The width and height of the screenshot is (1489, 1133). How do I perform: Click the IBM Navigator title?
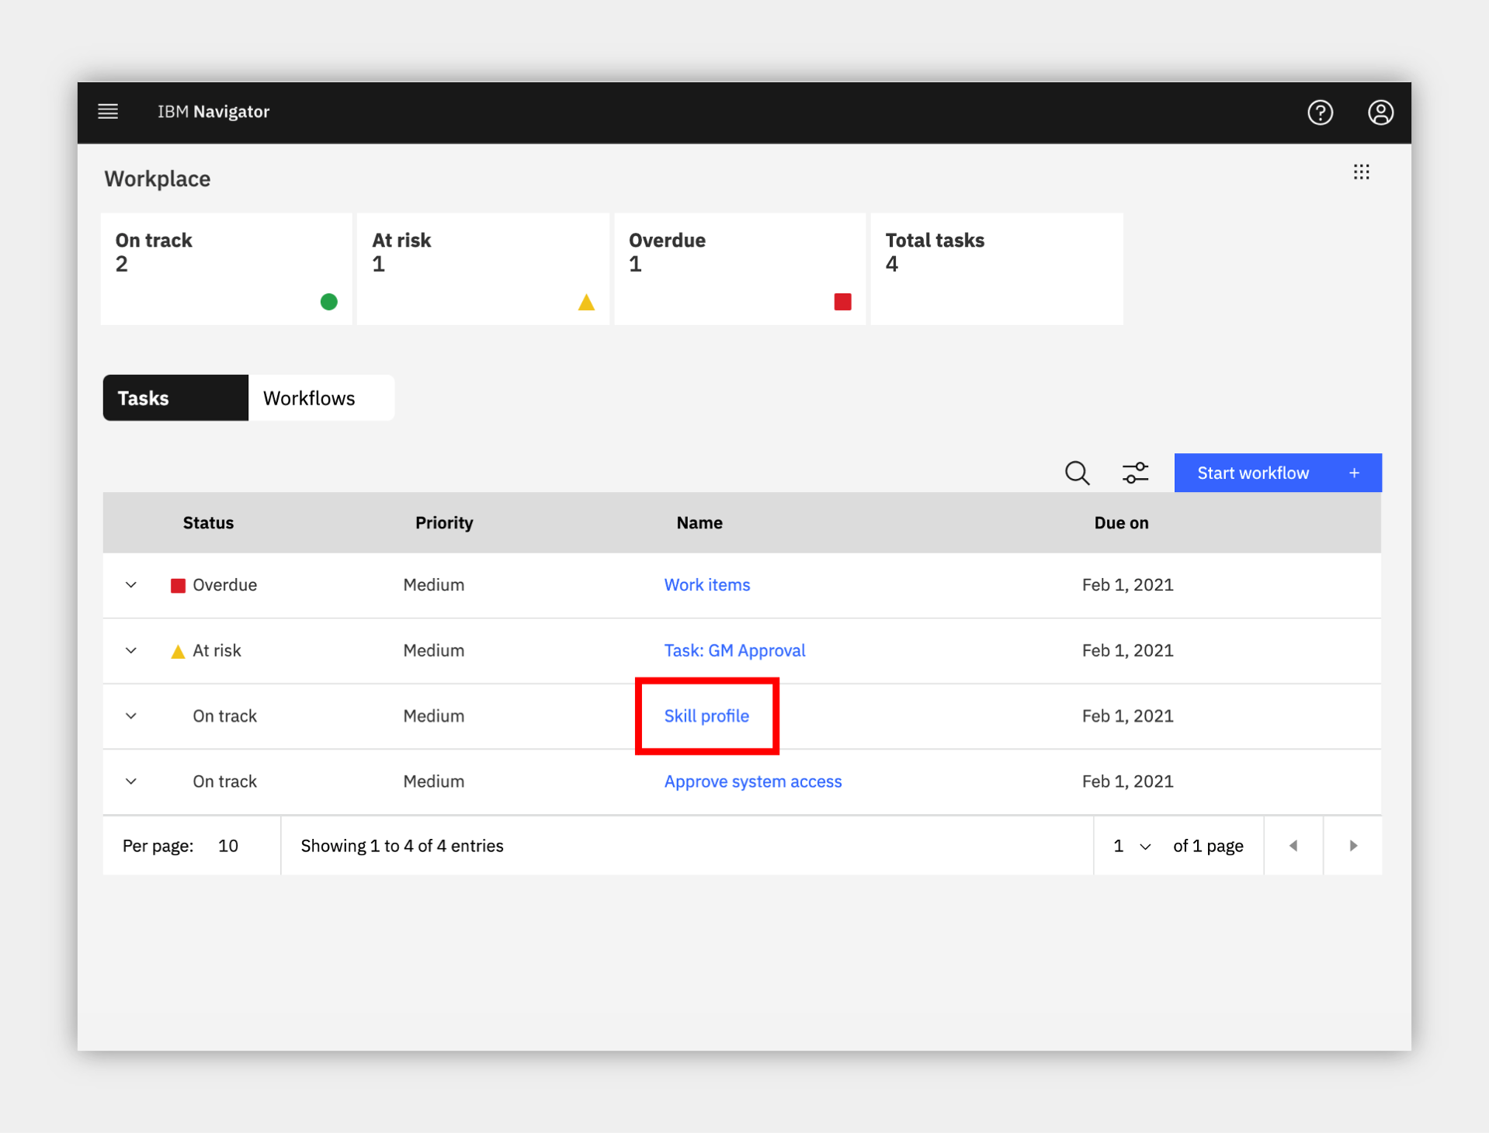(213, 112)
